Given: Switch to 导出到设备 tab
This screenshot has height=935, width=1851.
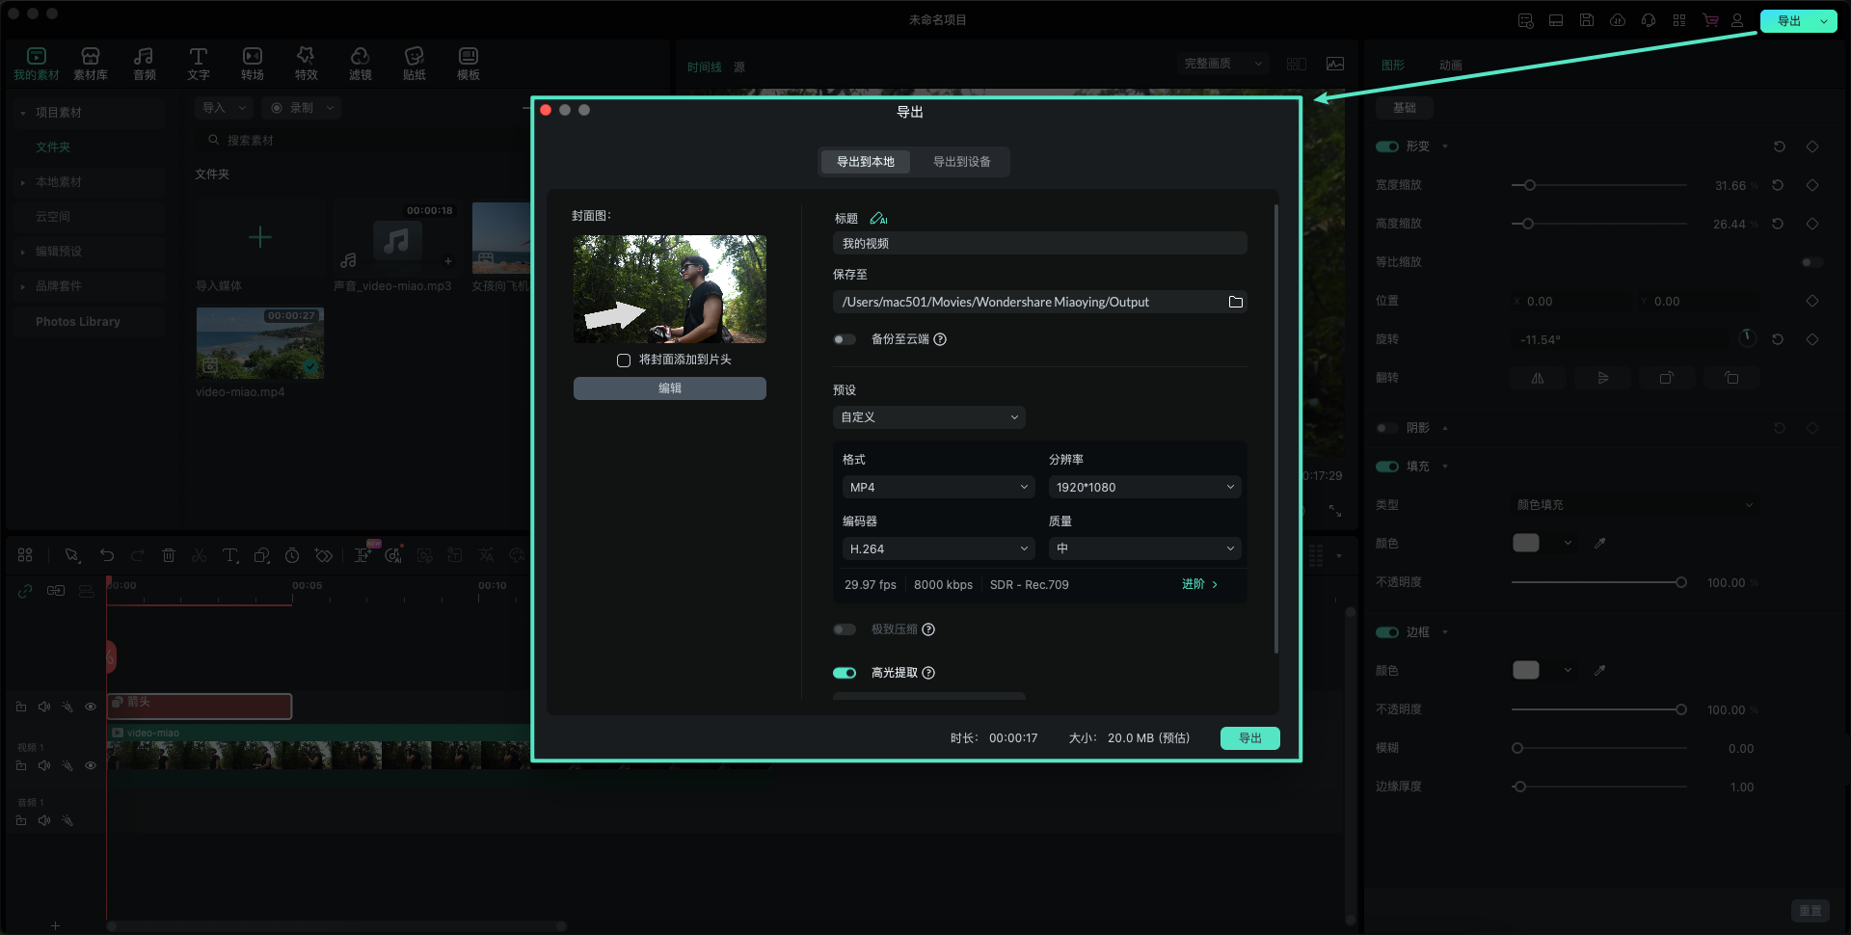Looking at the screenshot, I should 961,162.
